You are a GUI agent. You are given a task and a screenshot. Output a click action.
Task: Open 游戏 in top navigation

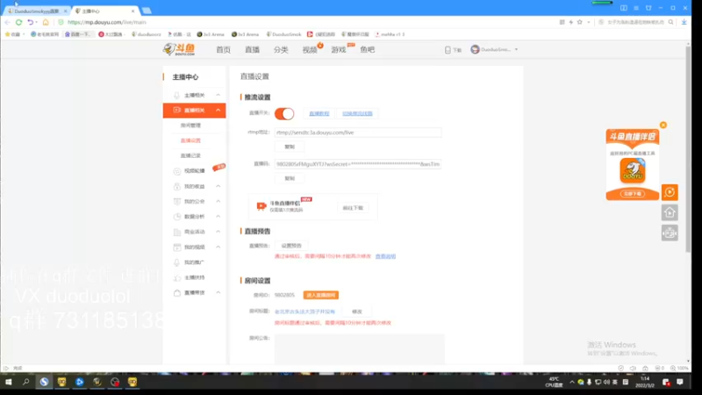pos(339,50)
